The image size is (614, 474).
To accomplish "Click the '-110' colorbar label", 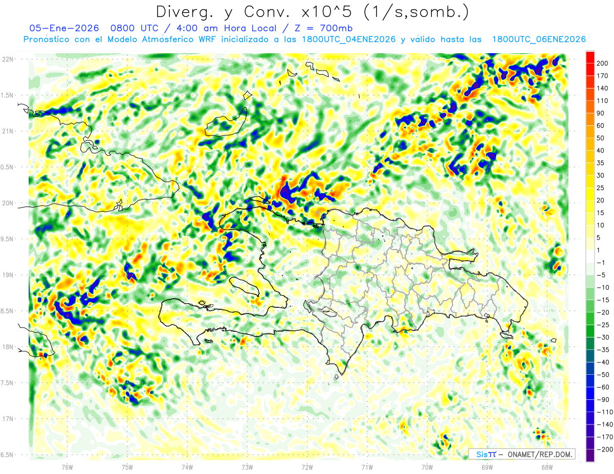I will 605,412.
